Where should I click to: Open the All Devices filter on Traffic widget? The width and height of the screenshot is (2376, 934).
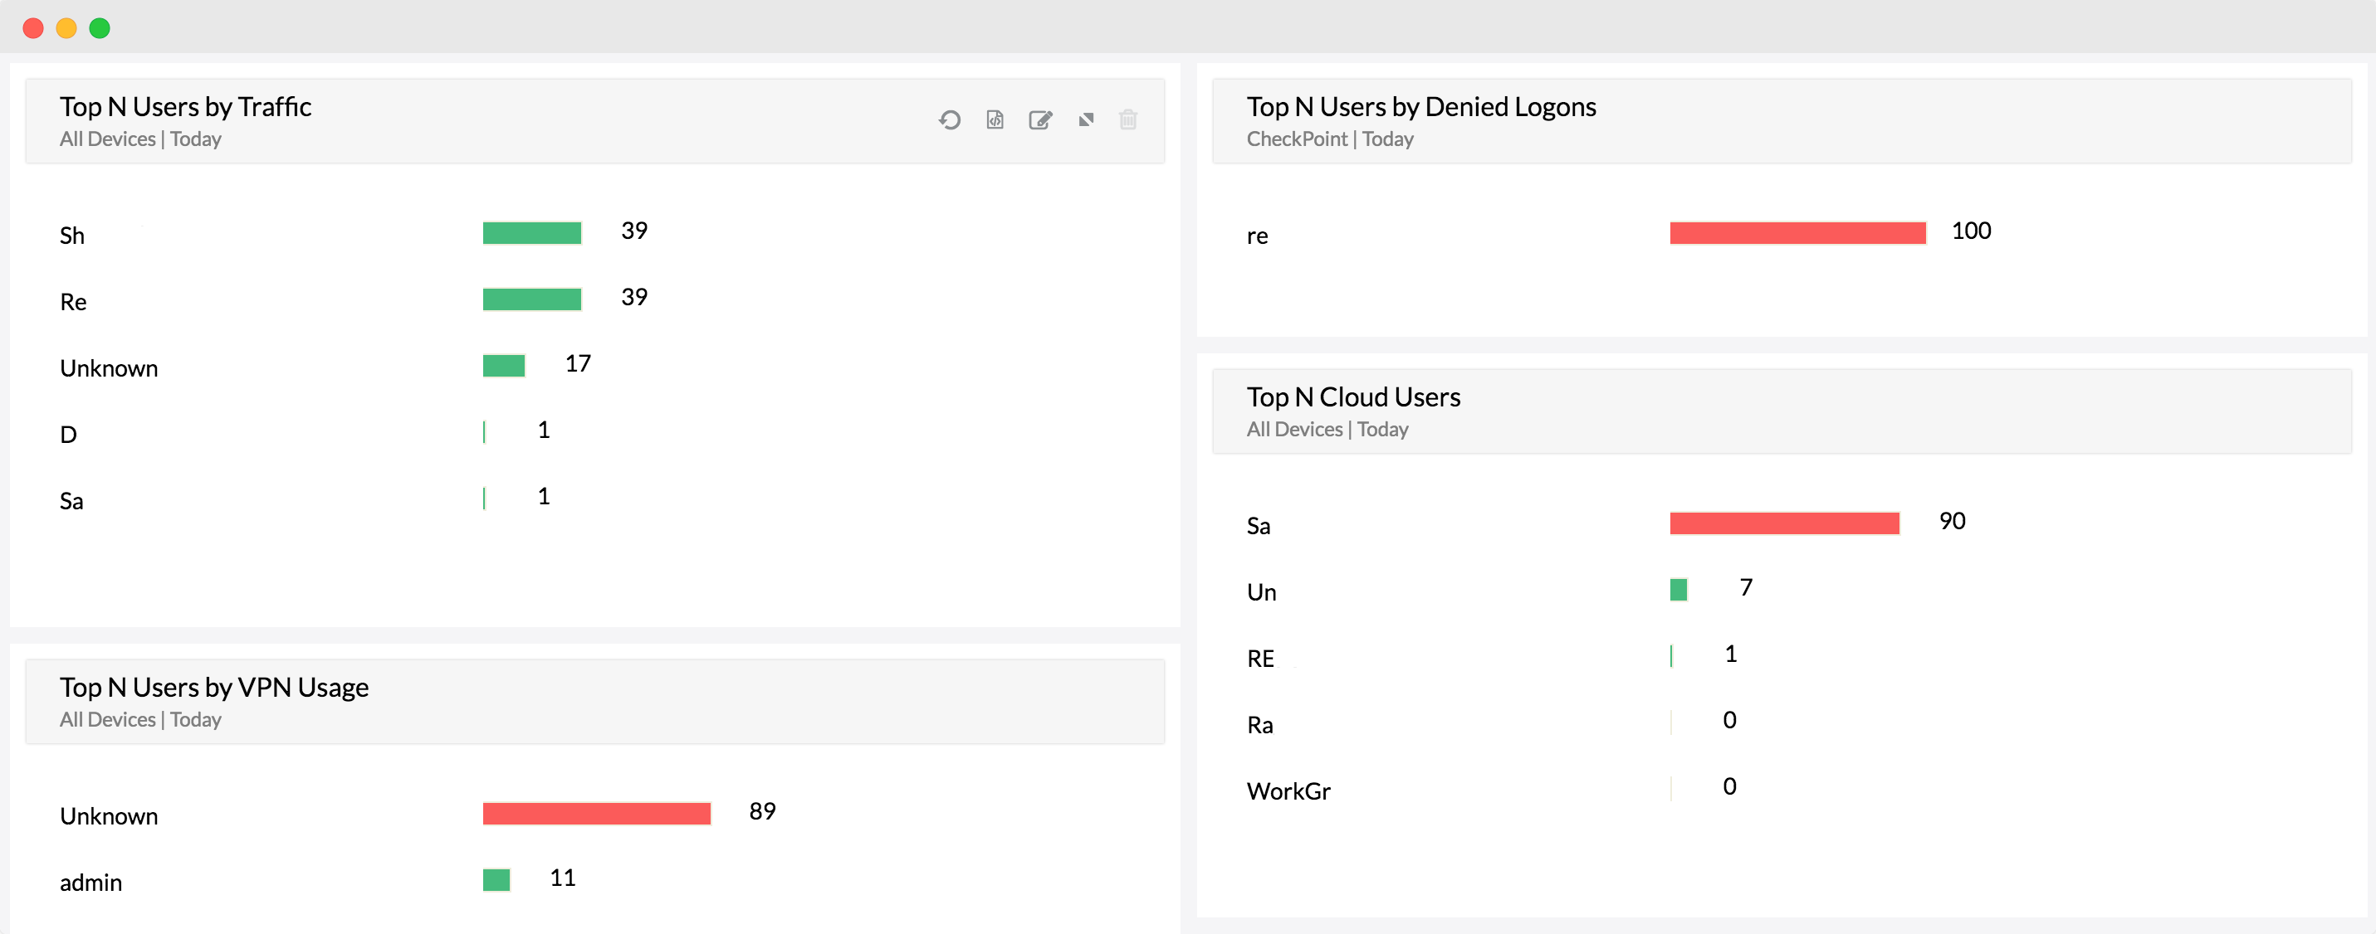(107, 139)
